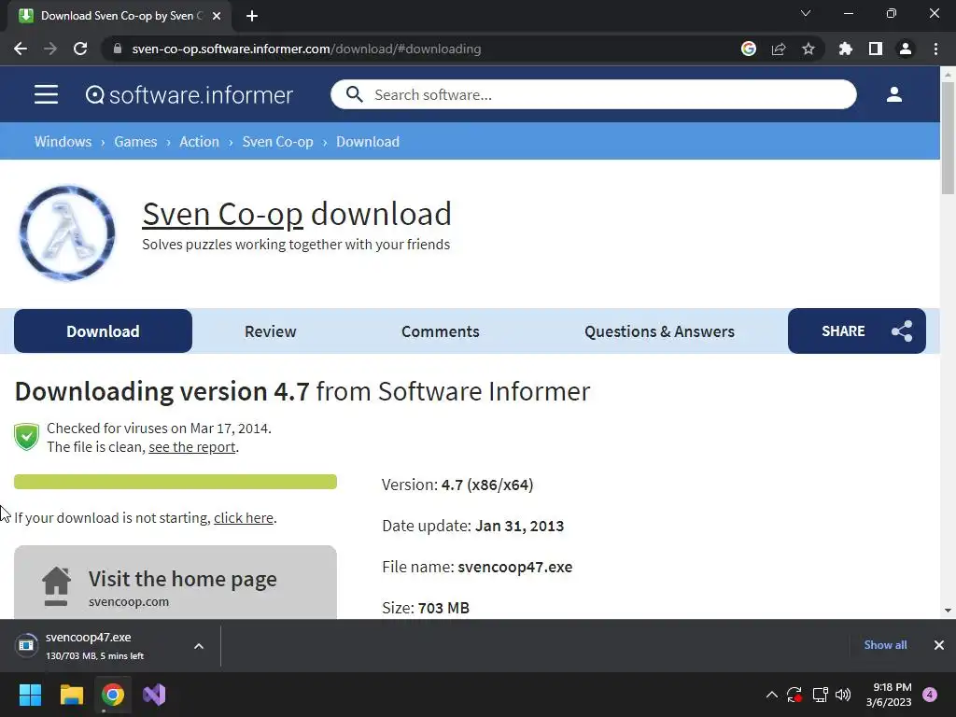Image resolution: width=956 pixels, height=717 pixels.
Task: Open a new tab with the plus button
Action: coord(252,16)
